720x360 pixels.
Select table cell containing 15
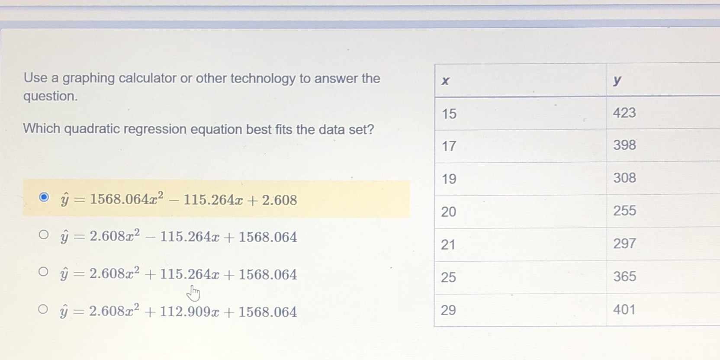[x=449, y=114]
